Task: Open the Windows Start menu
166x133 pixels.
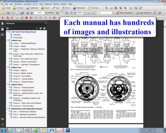Action: click(3, 131)
